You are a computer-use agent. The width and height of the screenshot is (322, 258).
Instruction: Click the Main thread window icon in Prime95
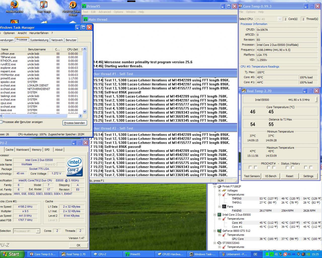(x=86, y=19)
